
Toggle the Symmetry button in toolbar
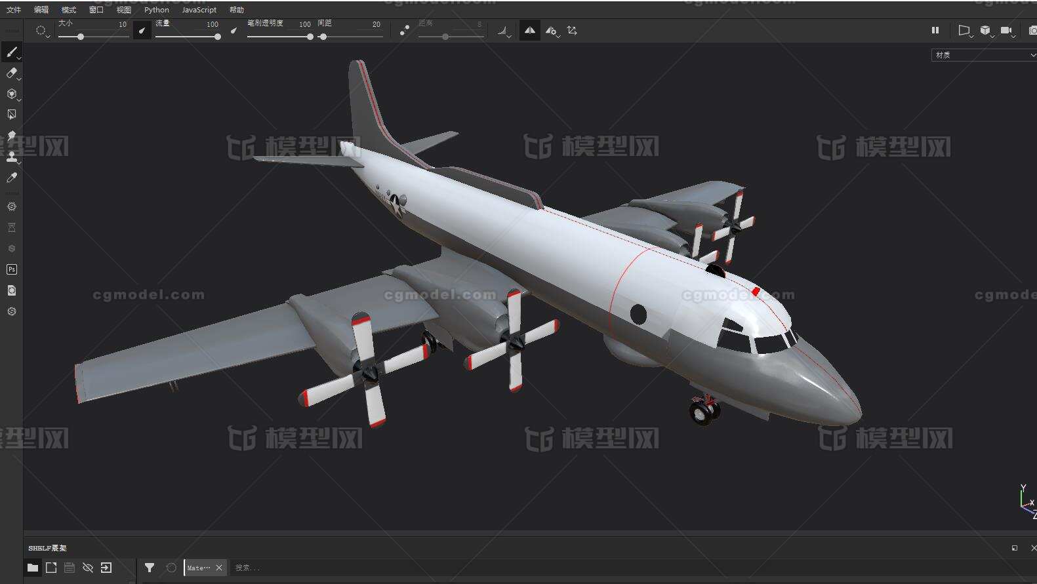[529, 30]
